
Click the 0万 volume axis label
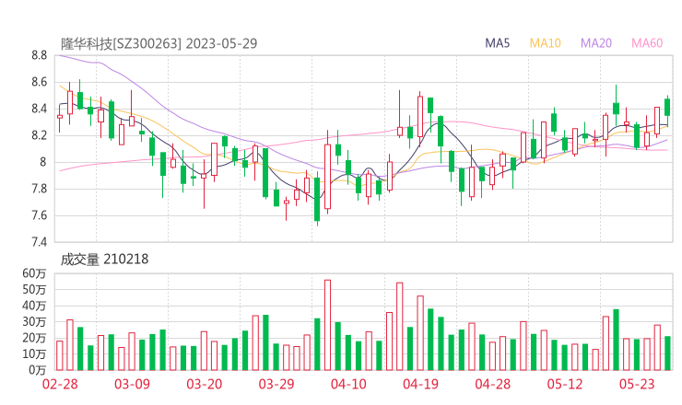38,370
